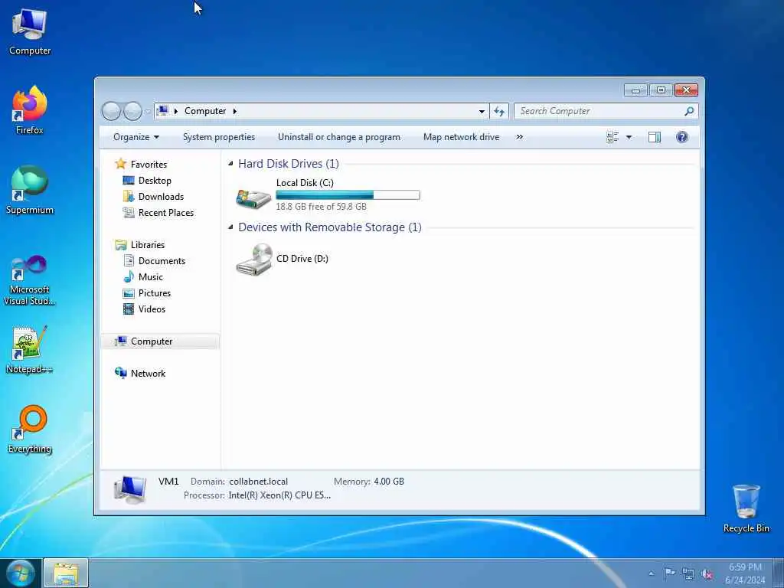Click the Intel(R) Xeon(R) processor text
The height and width of the screenshot is (588, 784).
pyautogui.click(x=279, y=495)
